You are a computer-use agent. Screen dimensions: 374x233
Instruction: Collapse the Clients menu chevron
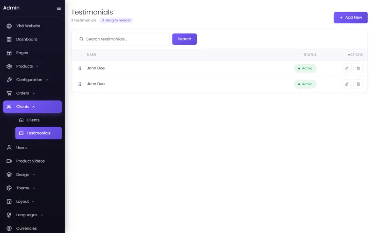click(x=34, y=107)
